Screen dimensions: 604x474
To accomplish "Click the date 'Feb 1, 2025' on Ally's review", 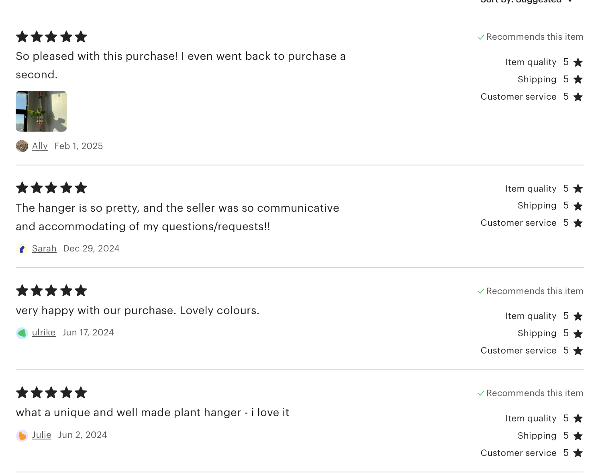I will pos(78,146).
